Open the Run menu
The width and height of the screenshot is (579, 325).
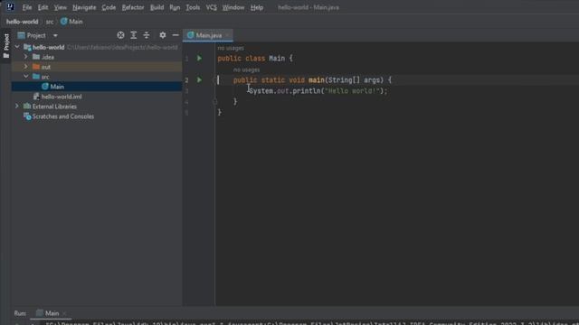[x=175, y=7]
